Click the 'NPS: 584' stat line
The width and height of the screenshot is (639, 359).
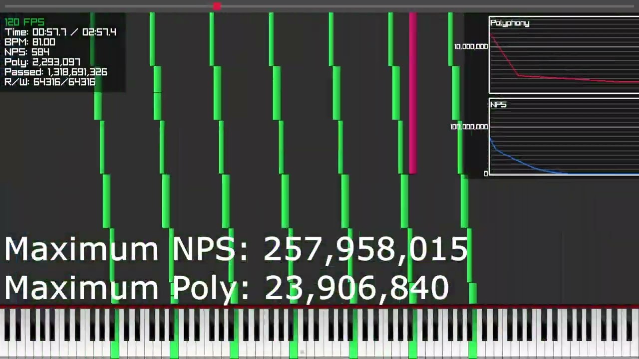(x=27, y=52)
